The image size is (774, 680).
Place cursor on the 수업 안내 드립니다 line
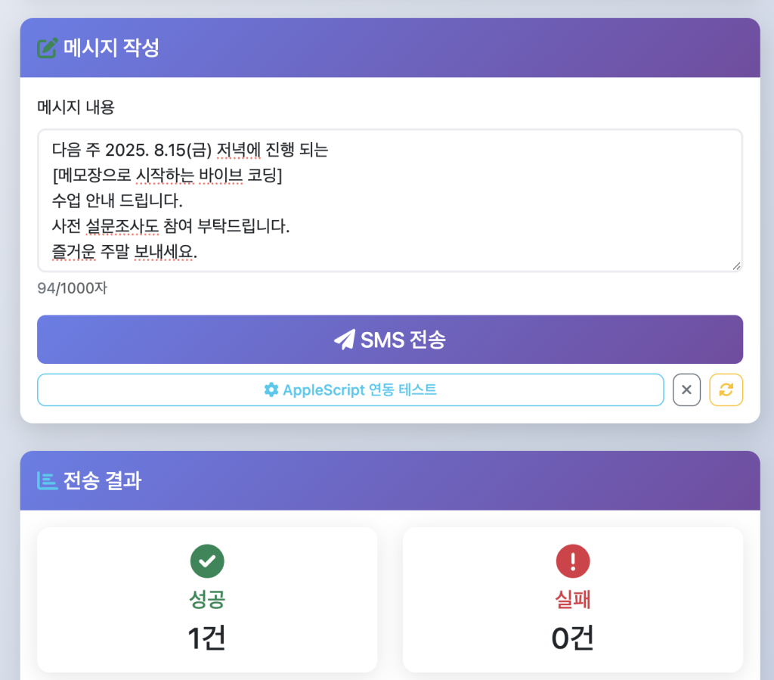117,200
